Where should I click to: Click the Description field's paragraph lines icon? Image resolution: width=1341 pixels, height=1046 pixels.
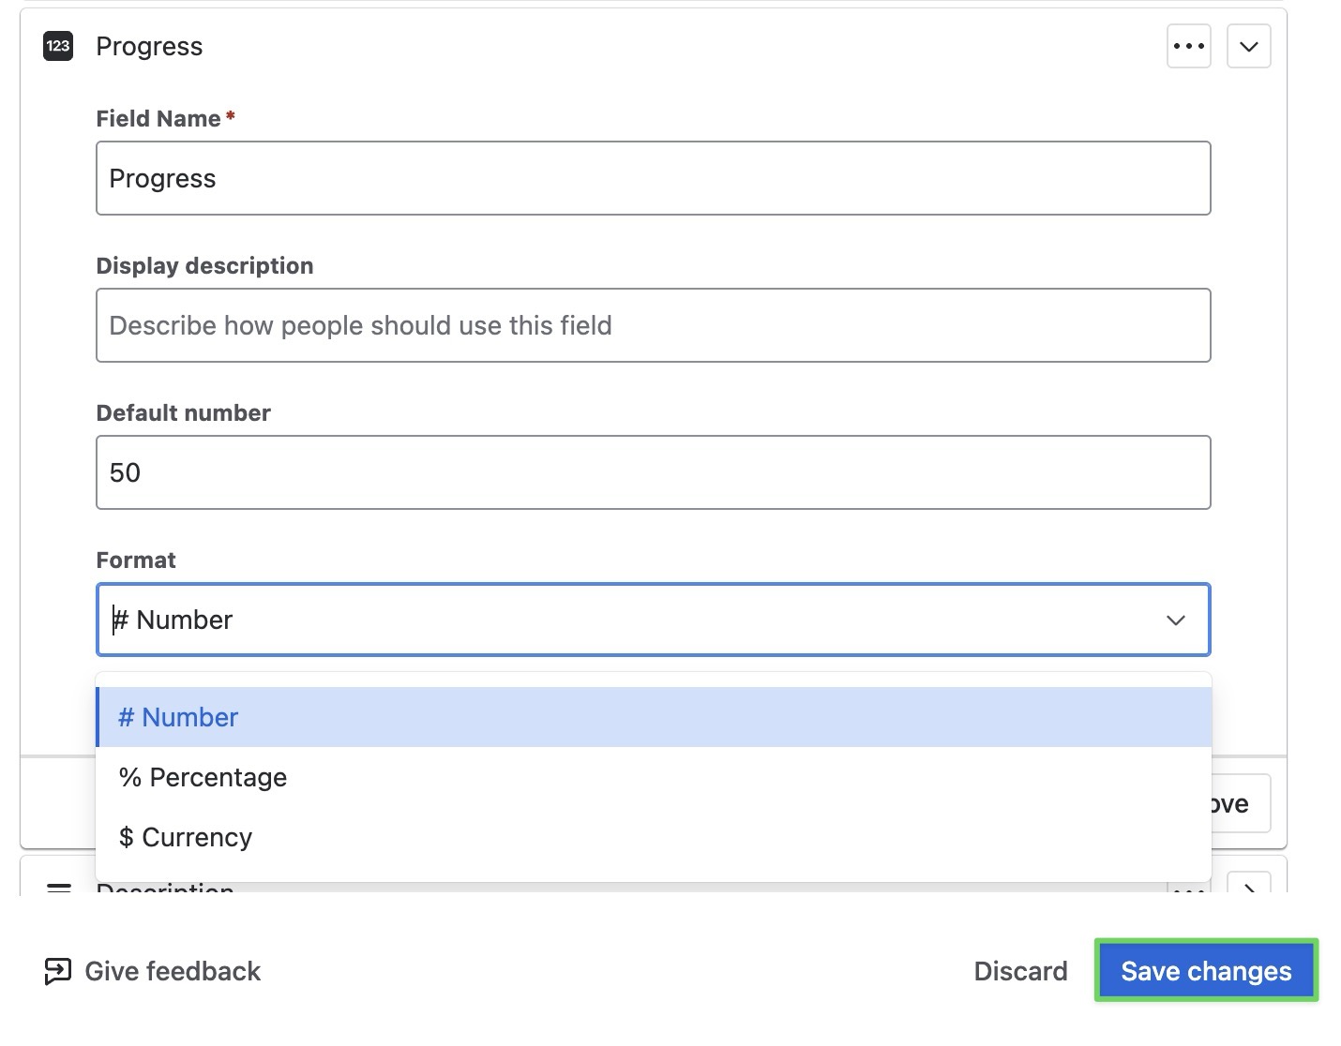point(58,887)
